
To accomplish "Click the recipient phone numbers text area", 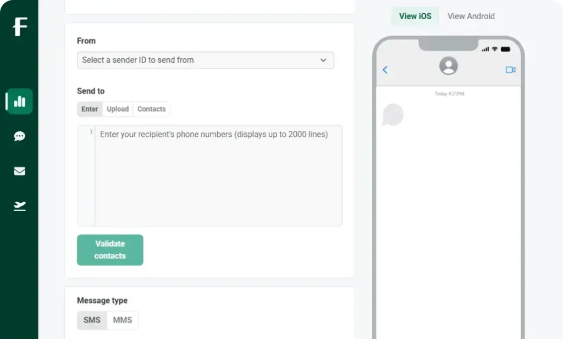I will (x=218, y=176).
